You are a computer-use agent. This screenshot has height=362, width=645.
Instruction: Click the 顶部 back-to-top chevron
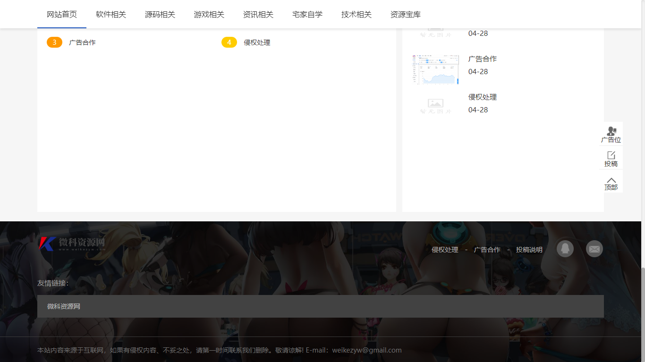pos(611,182)
